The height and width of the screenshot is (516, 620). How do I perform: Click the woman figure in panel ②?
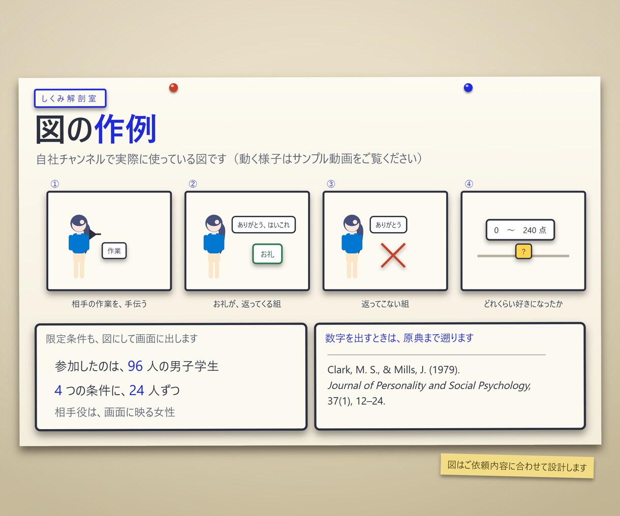214,246
